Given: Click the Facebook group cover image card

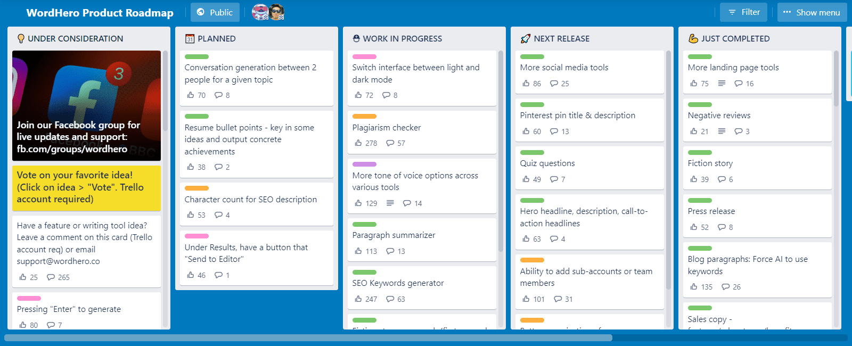Looking at the screenshot, I should [x=86, y=105].
